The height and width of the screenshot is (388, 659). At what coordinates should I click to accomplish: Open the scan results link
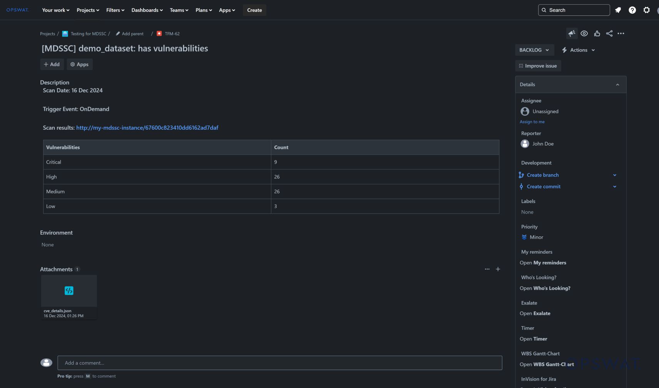coord(147,128)
